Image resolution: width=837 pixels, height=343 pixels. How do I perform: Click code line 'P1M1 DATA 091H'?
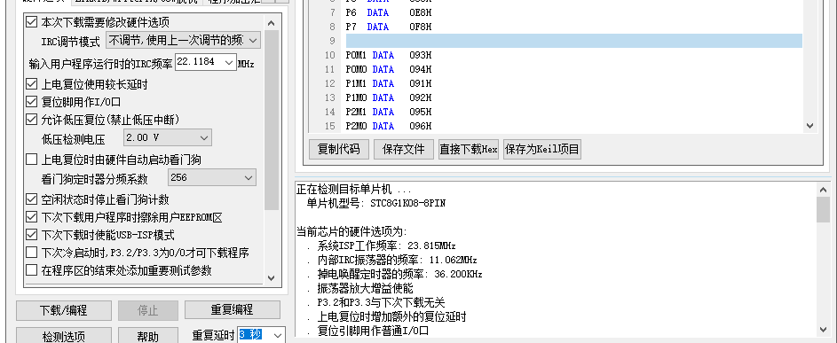[x=388, y=83]
